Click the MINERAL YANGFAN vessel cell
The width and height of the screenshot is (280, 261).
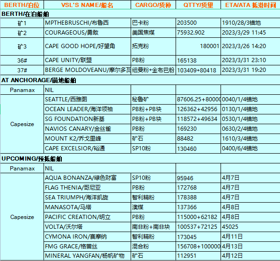click(x=87, y=256)
